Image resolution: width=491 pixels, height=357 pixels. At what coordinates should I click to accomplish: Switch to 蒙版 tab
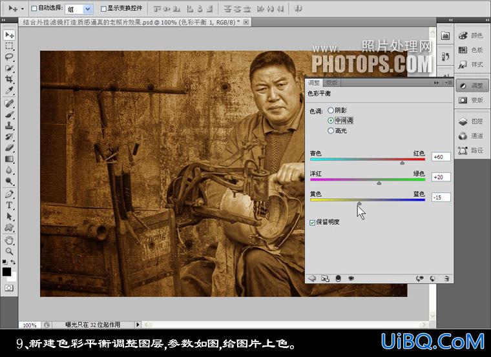pyautogui.click(x=331, y=83)
